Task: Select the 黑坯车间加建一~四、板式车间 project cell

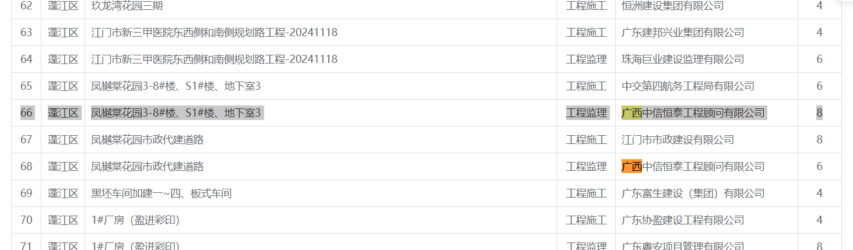Action: (321, 193)
